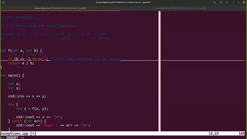Click the '16%' scroll percentage indicator
The height and width of the screenshot is (139, 247).
click(242, 134)
